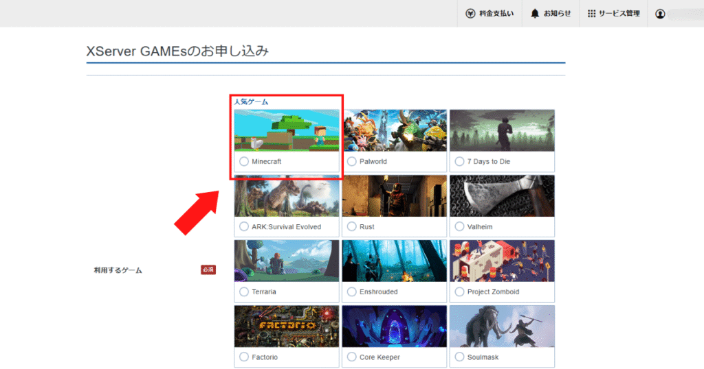This screenshot has width=704, height=369.
Task: Click the Project Zomboid thumbnail image
Action: pyautogui.click(x=502, y=261)
